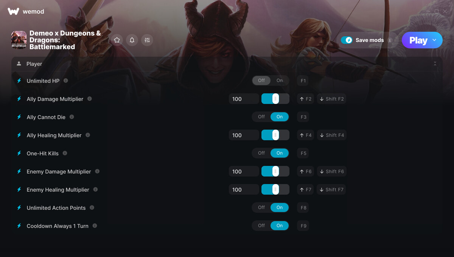This screenshot has width=454, height=257.
Task: Click the WeMod logo icon
Action: click(13, 11)
